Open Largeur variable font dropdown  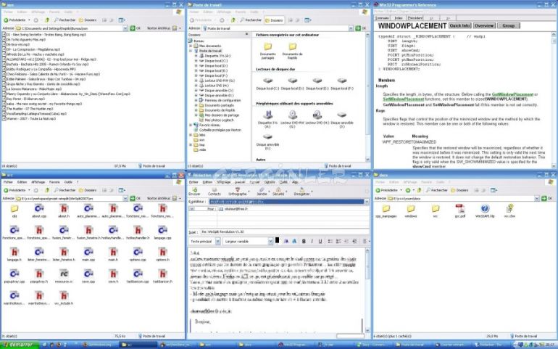tap(270, 242)
